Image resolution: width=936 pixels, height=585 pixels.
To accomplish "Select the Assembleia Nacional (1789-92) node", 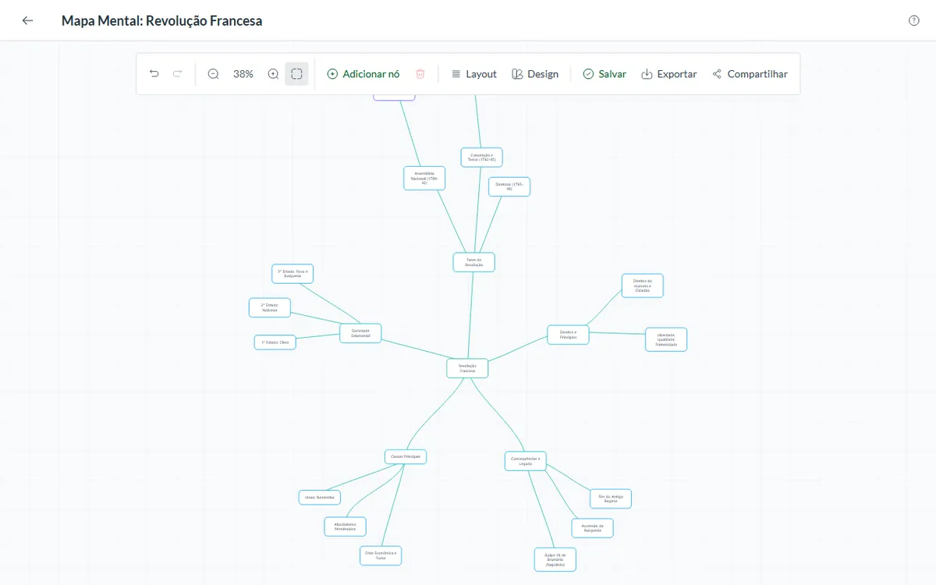I will tap(424, 178).
